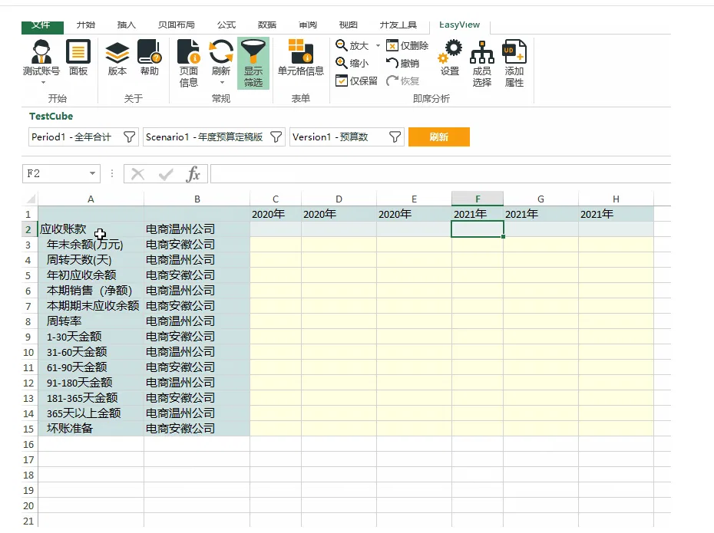The image size is (714, 533).
Task: Click the 测试账号 user icon
Action: [x=41, y=51]
